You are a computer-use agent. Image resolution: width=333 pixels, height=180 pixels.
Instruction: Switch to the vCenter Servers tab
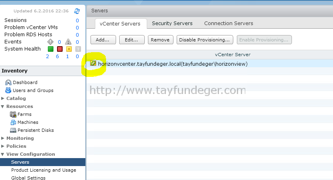(120, 23)
